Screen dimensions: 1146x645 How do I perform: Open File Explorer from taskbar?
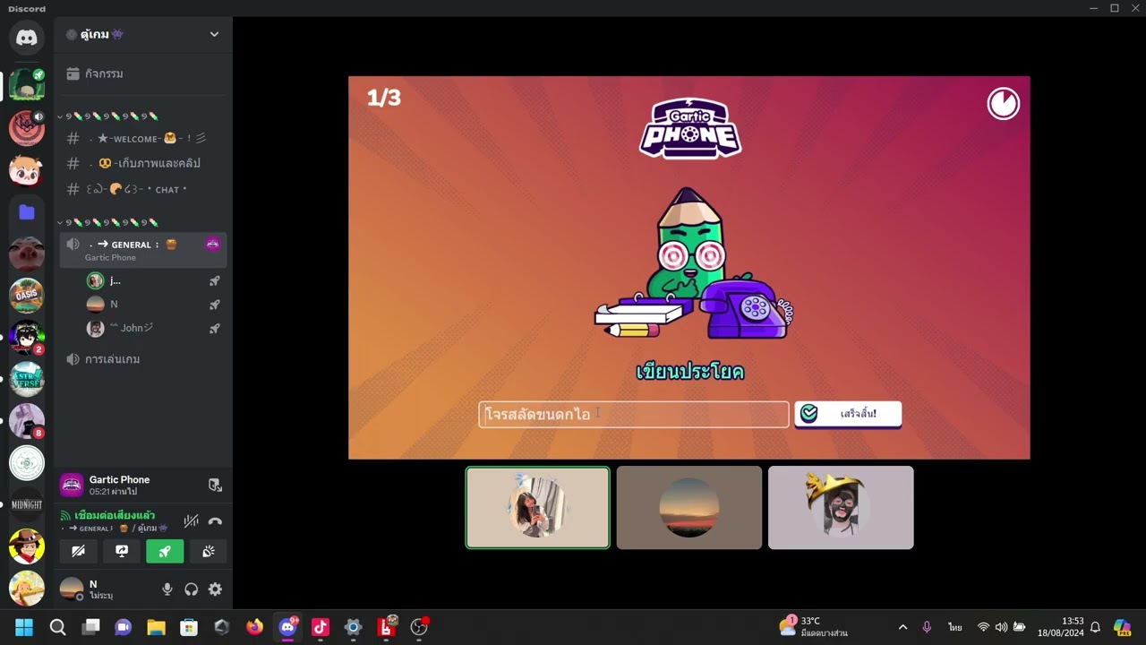pyautogui.click(x=156, y=627)
